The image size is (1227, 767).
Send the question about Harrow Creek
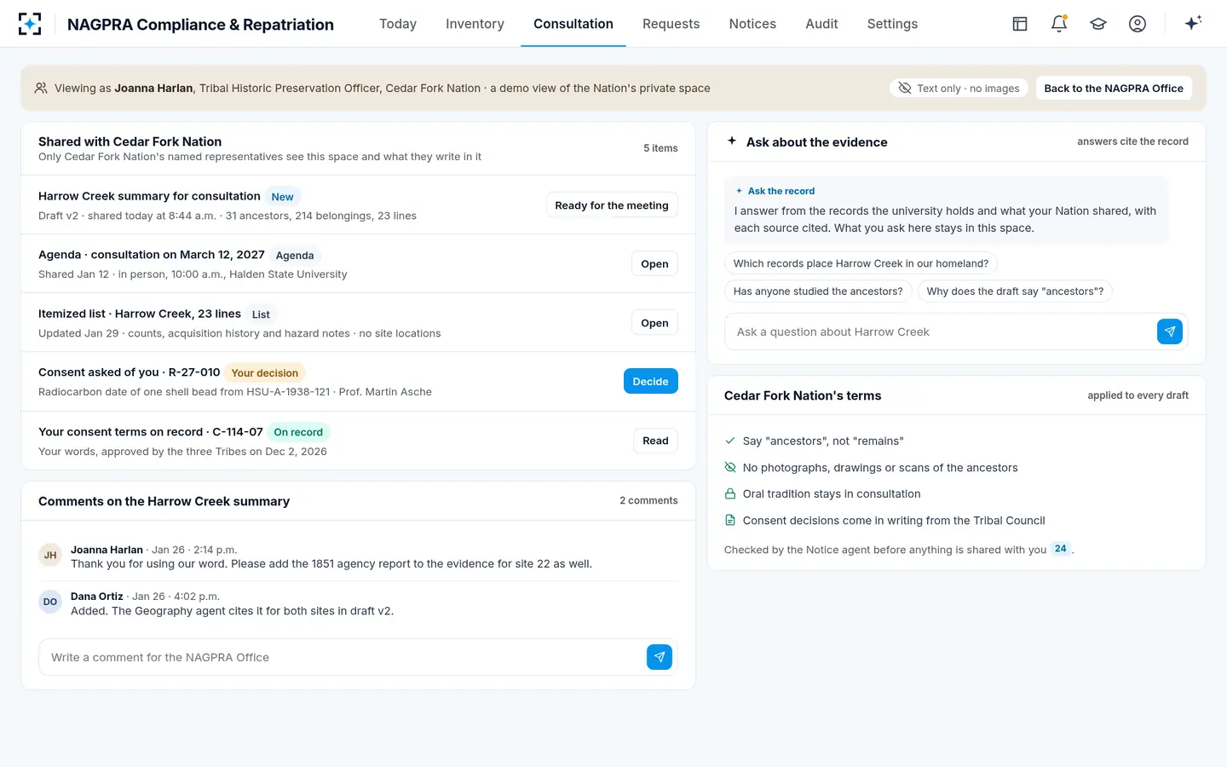pyautogui.click(x=1169, y=332)
